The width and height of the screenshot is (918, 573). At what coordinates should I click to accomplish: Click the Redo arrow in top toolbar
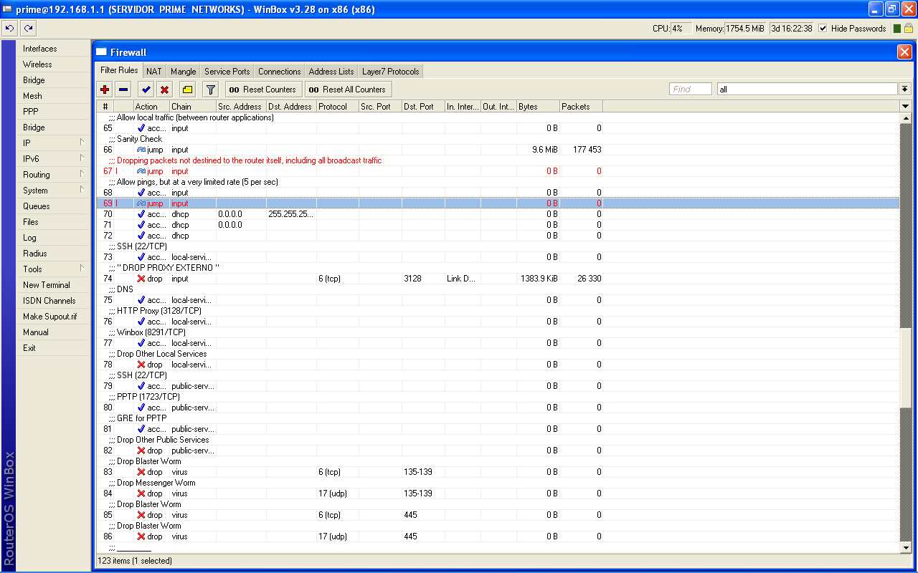pyautogui.click(x=28, y=29)
